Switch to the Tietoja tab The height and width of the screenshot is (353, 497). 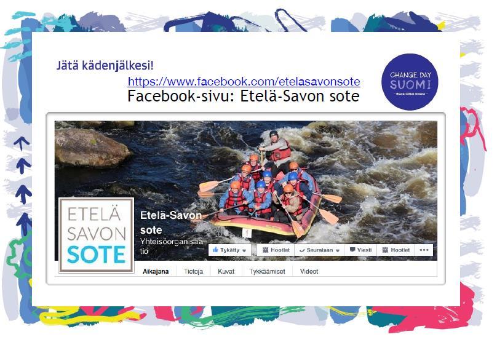pos(193,271)
